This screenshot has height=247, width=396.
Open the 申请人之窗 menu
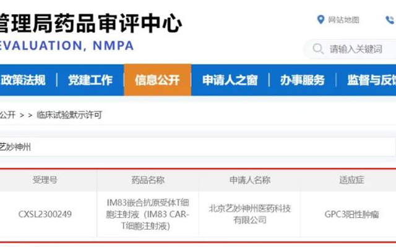[x=230, y=80]
